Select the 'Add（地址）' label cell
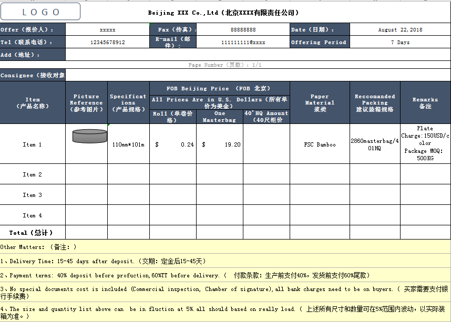Viewport: 451px width, 322px height. [33, 55]
